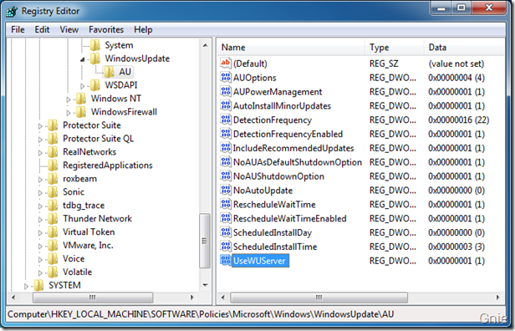Select the Sonic key
Viewport: 515px width, 331px height.
point(74,191)
